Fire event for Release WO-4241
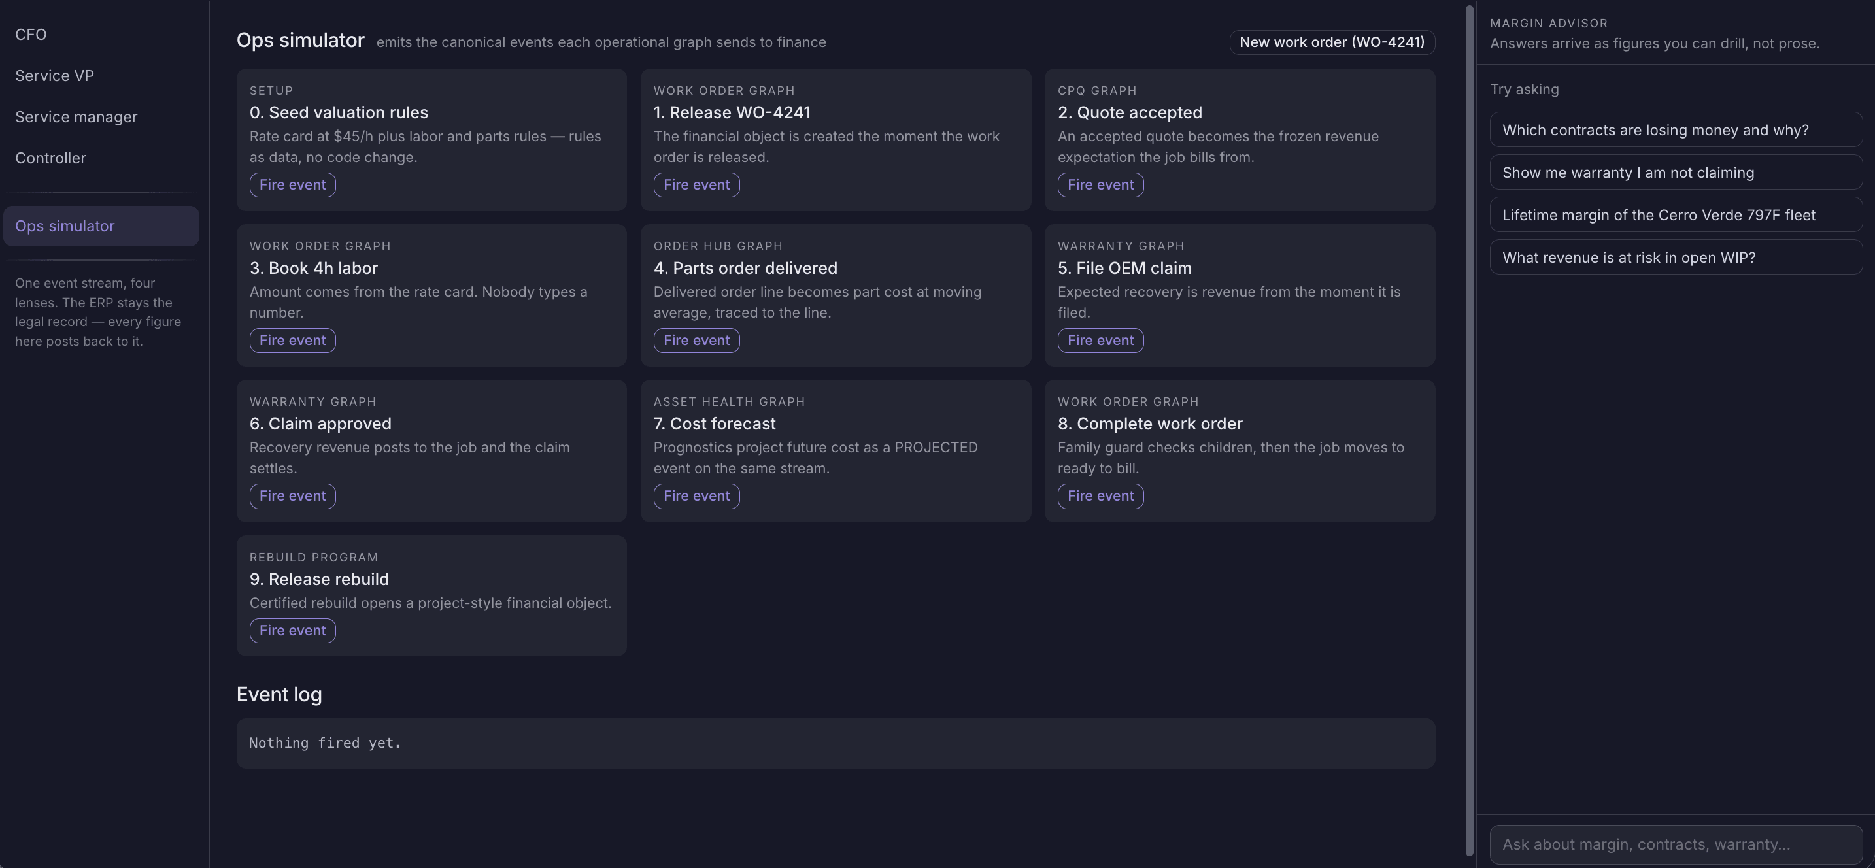The width and height of the screenshot is (1875, 868). 696,185
